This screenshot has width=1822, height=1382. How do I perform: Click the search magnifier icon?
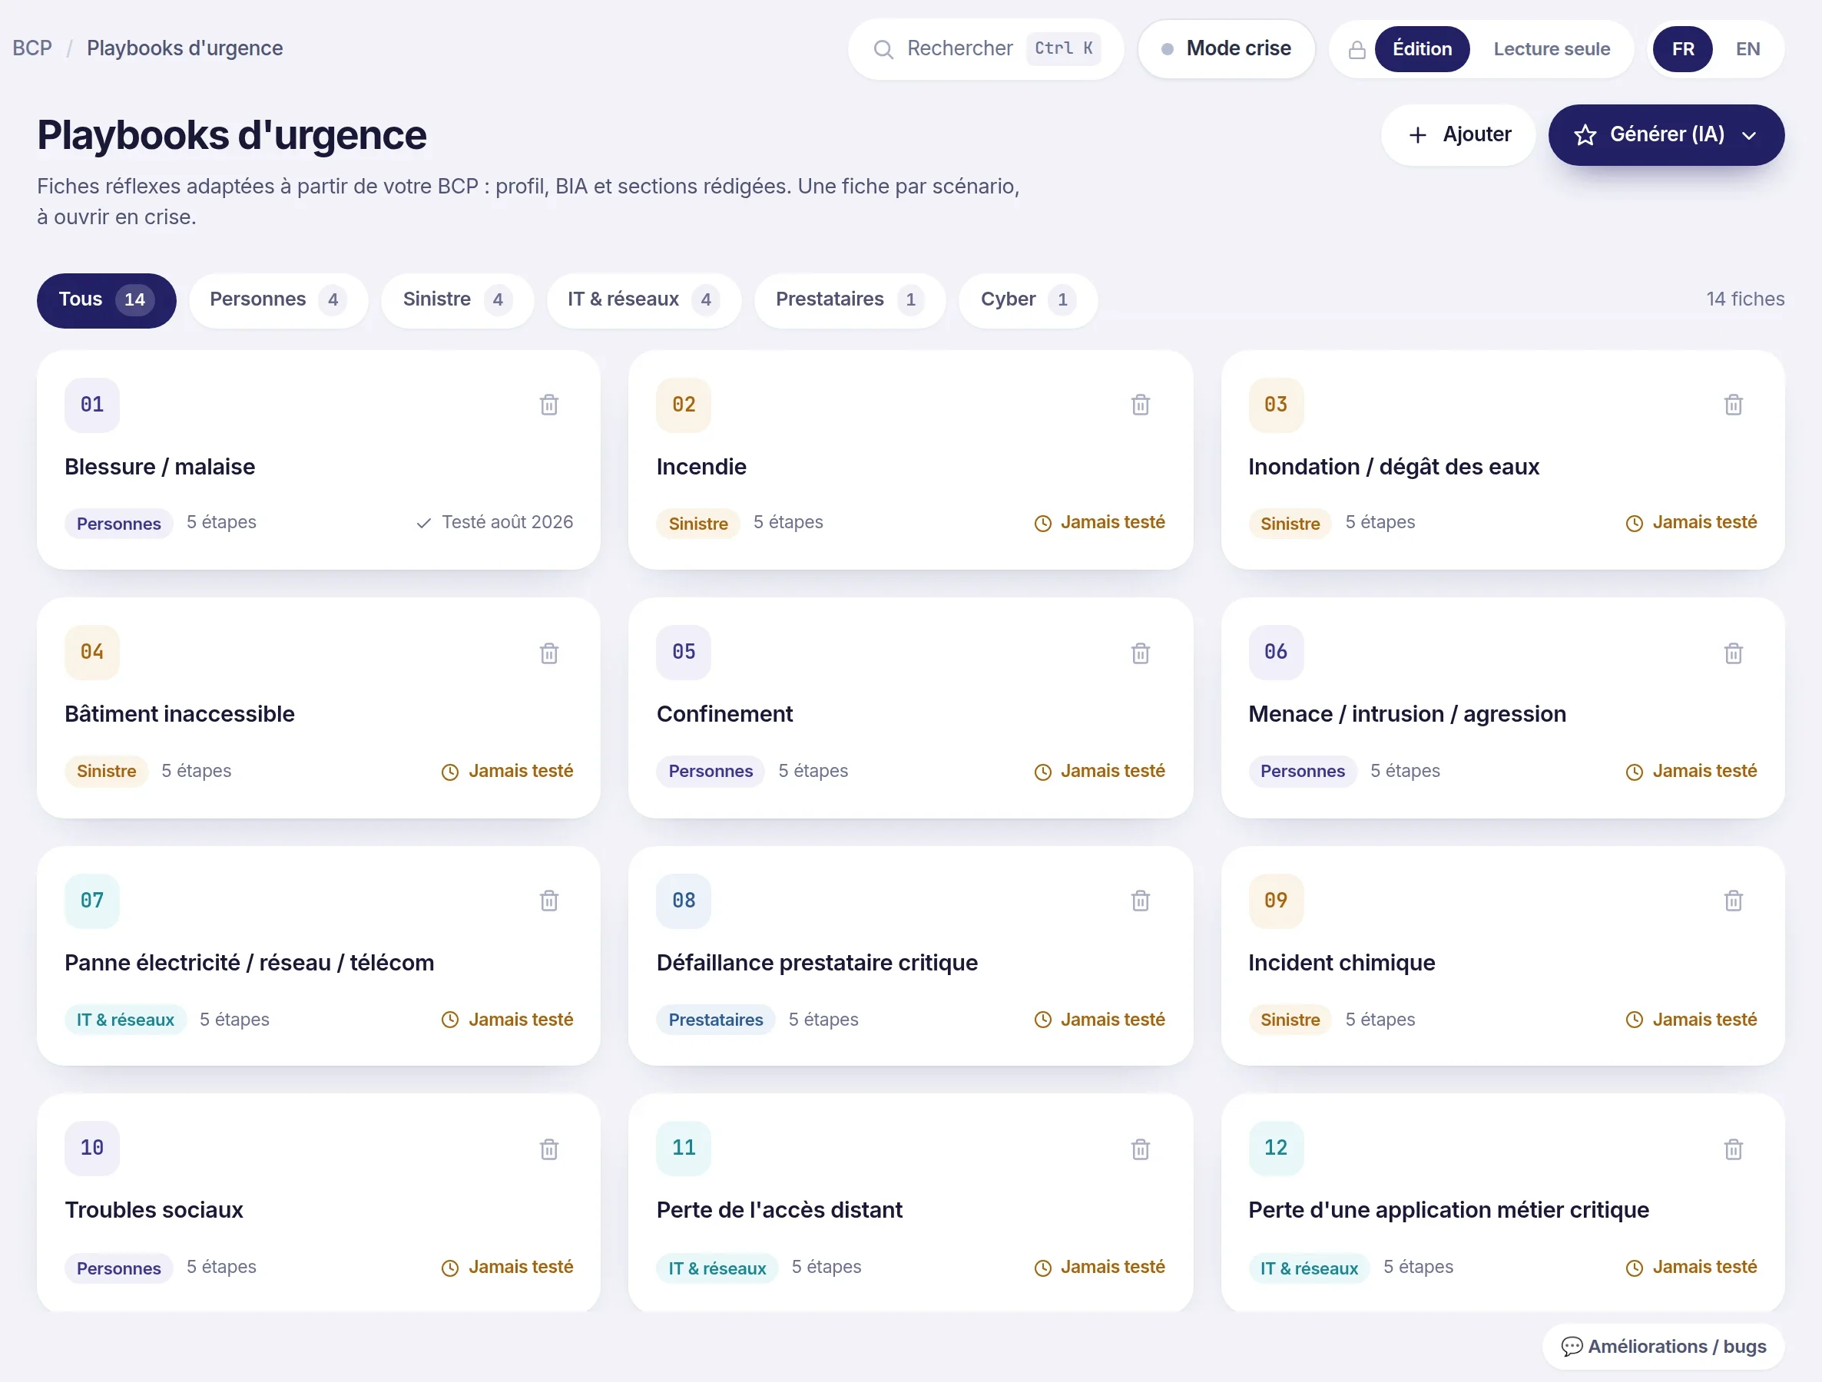883,49
